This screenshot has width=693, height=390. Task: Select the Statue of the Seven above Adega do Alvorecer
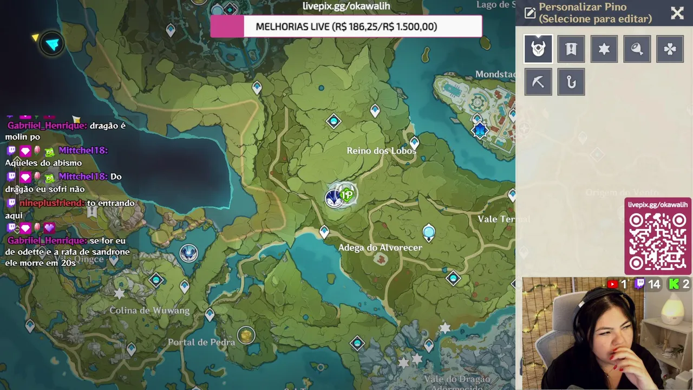429,233
